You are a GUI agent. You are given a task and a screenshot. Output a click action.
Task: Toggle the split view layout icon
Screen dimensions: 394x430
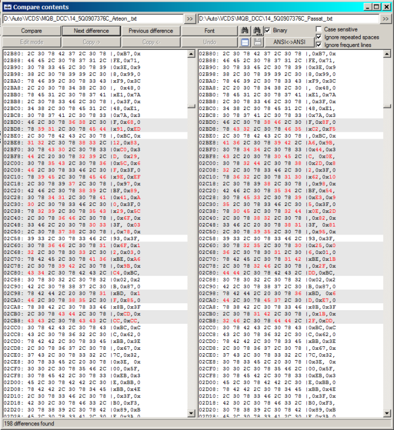coord(244,42)
